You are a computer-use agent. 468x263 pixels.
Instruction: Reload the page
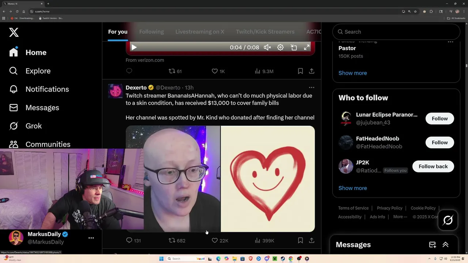[17, 11]
